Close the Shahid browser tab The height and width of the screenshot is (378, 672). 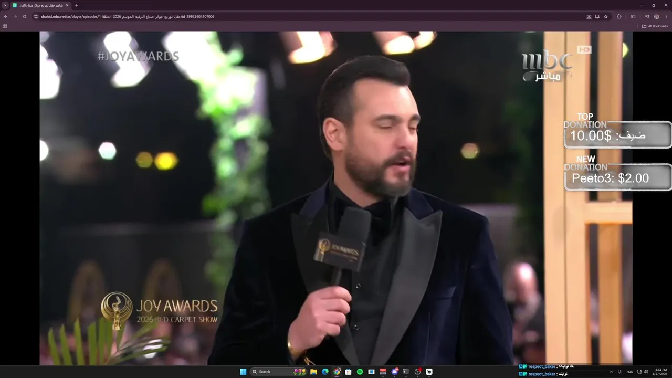67,5
